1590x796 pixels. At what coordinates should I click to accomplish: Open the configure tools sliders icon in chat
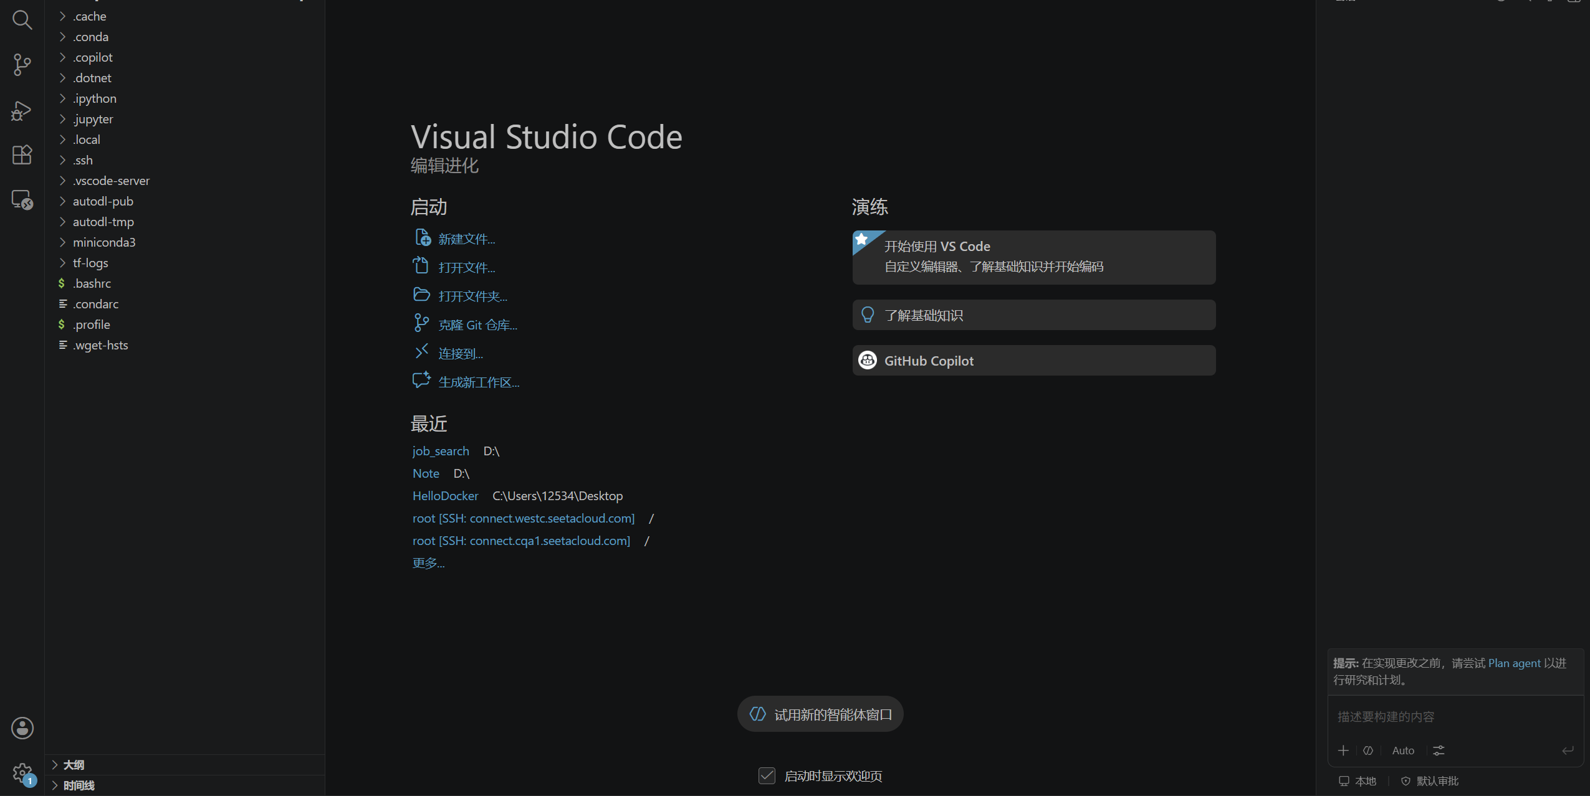tap(1439, 751)
